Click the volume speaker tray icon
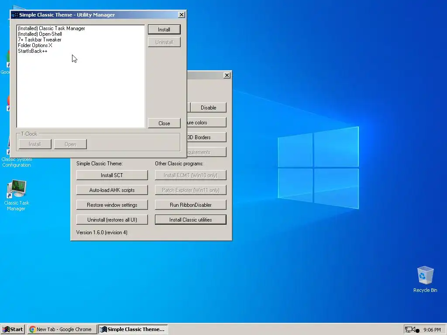The height and width of the screenshot is (335, 447). pyautogui.click(x=414, y=330)
